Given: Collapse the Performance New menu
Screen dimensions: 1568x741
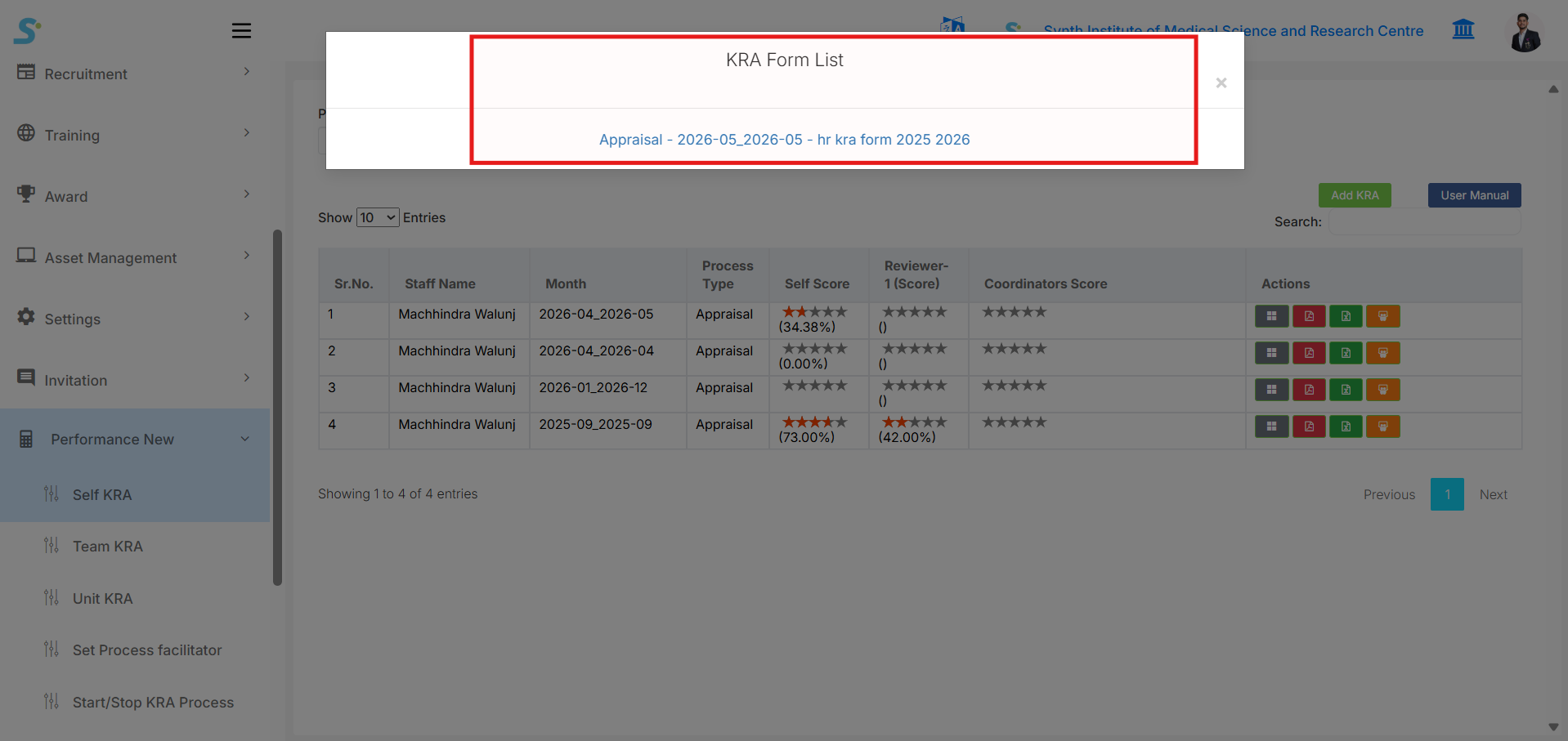Looking at the screenshot, I should 245,440.
